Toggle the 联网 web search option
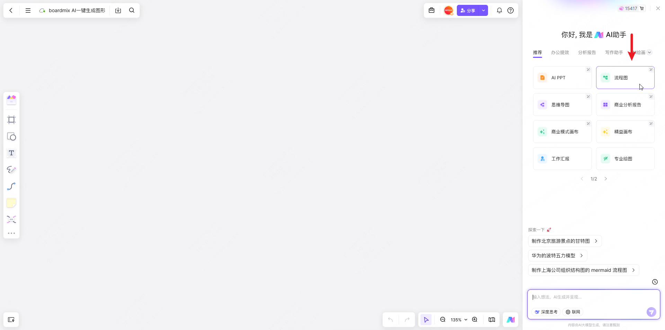 click(573, 312)
